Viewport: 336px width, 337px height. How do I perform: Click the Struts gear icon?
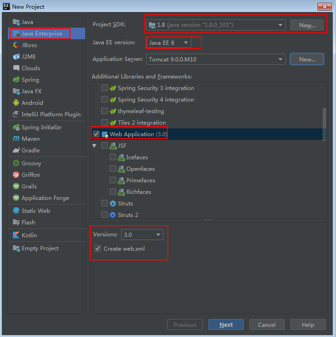pyautogui.click(x=113, y=204)
